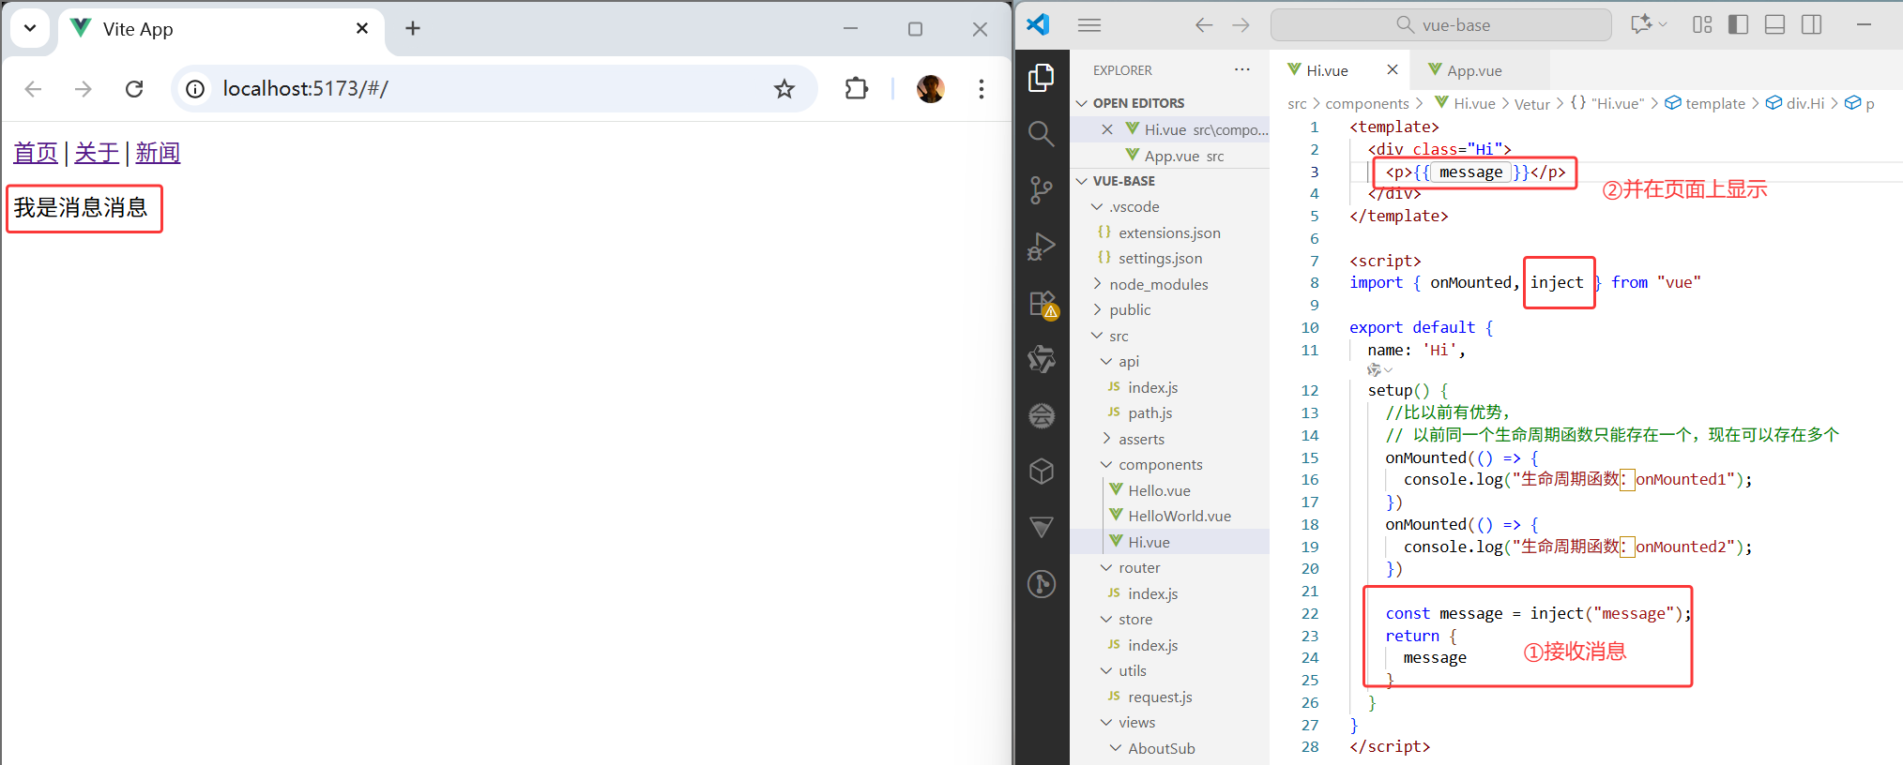
Task: Open a new Chrome tab
Action: (x=413, y=28)
